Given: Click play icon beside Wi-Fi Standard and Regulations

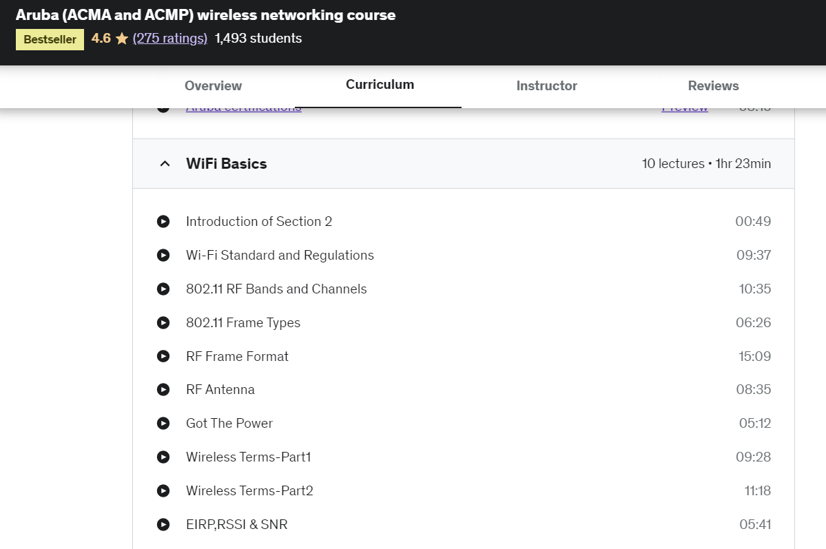Looking at the screenshot, I should tap(163, 255).
